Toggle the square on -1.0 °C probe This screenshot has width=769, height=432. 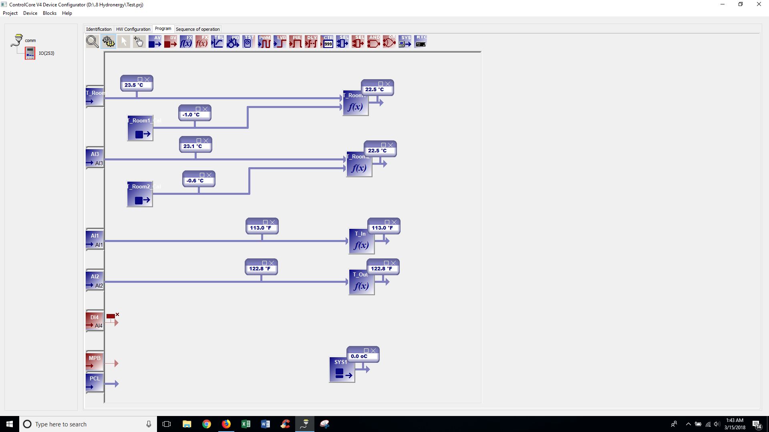(x=198, y=109)
